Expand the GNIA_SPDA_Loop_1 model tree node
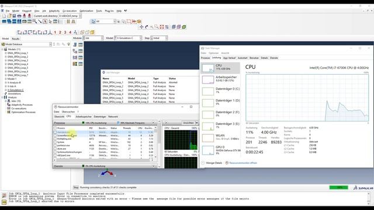 pyautogui.click(x=6, y=53)
